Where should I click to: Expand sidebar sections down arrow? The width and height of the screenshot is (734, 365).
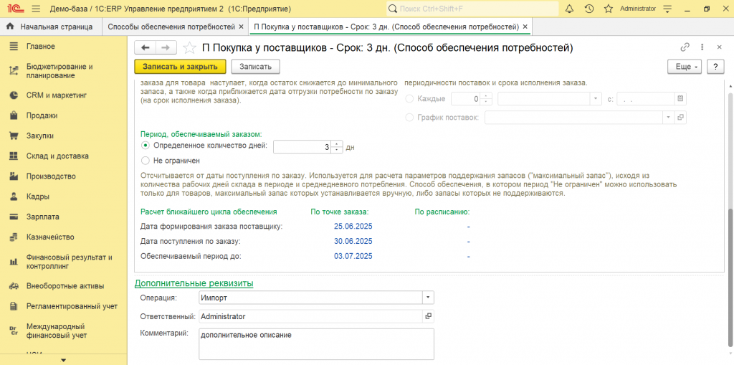point(63,360)
